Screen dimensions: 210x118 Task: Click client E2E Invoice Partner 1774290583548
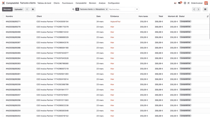point(52,110)
